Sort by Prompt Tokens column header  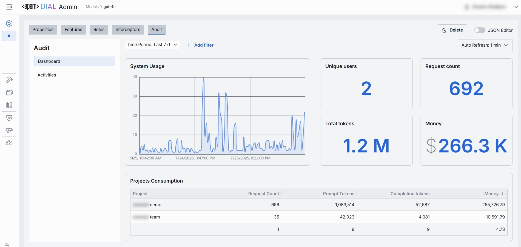coord(339,194)
